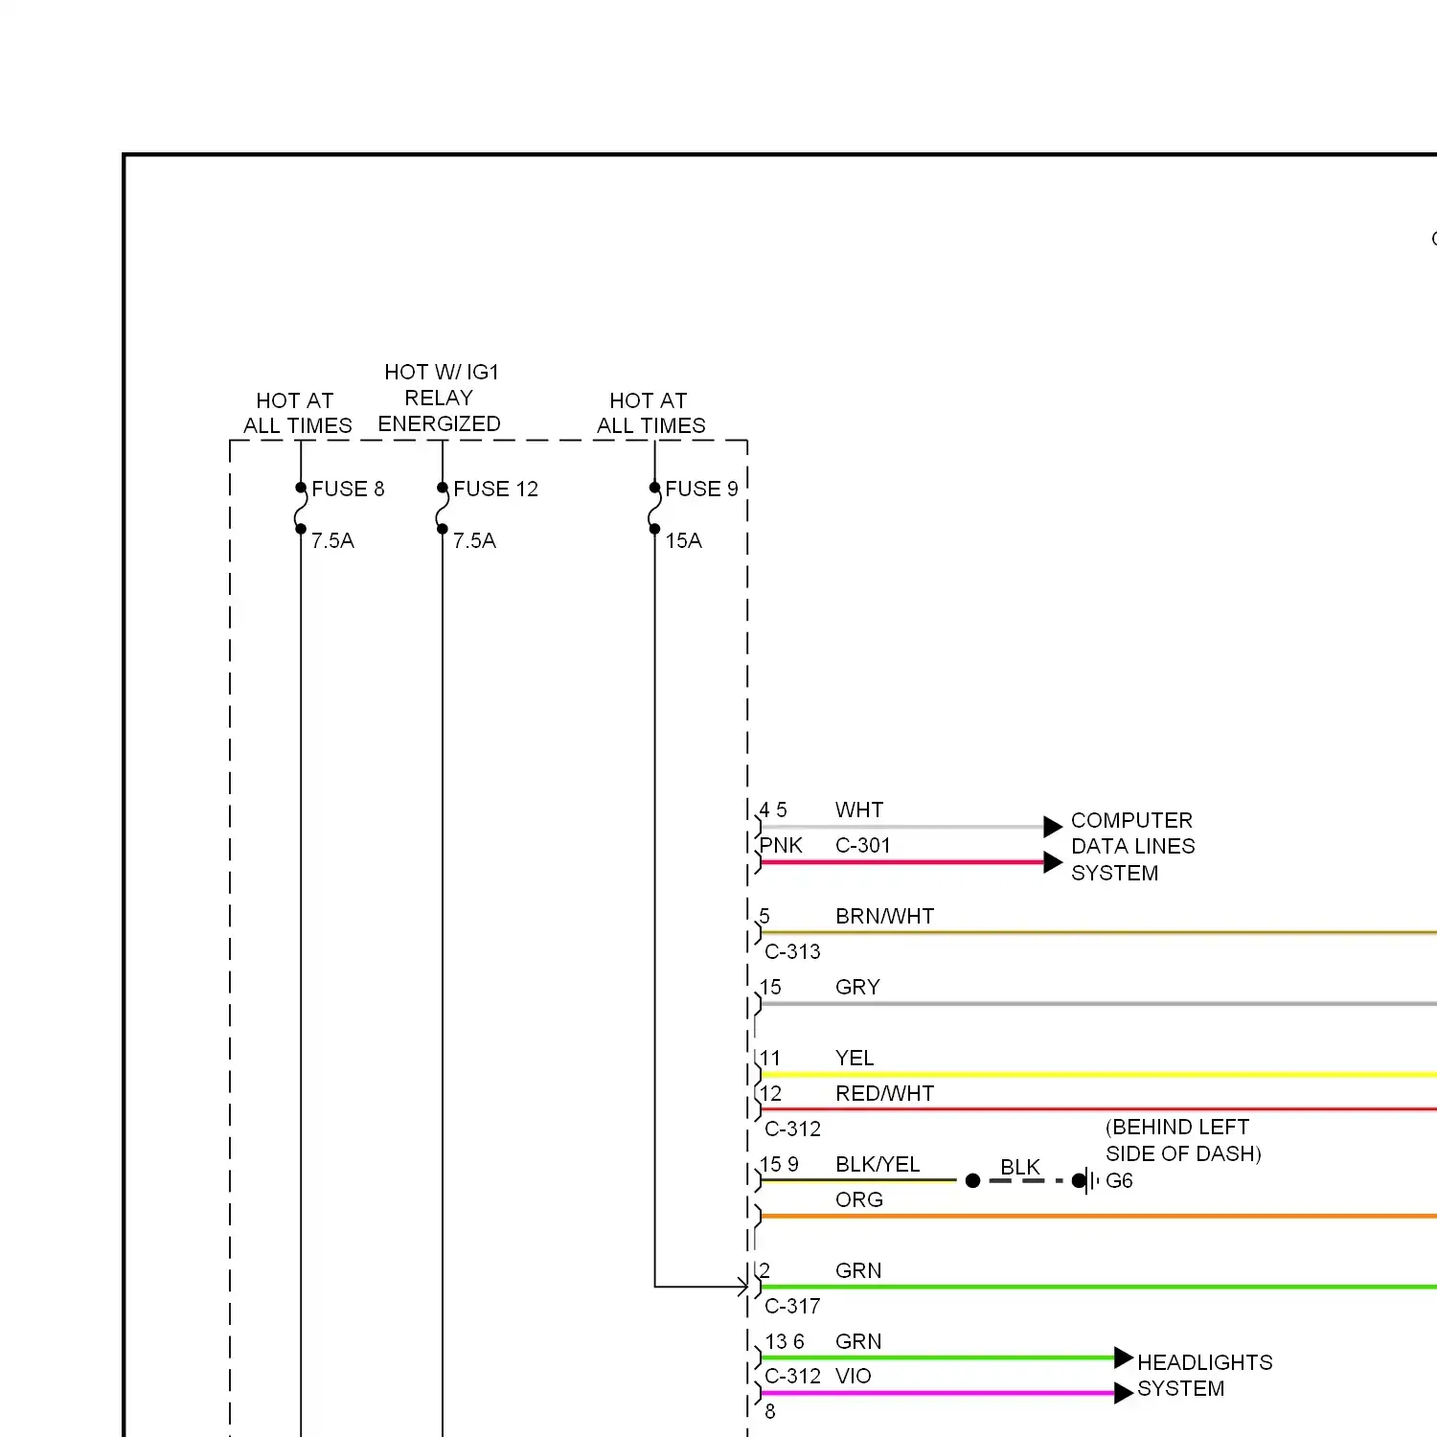Click the FUSE 12 fuse symbol
1437x1437 pixels.
443,508
